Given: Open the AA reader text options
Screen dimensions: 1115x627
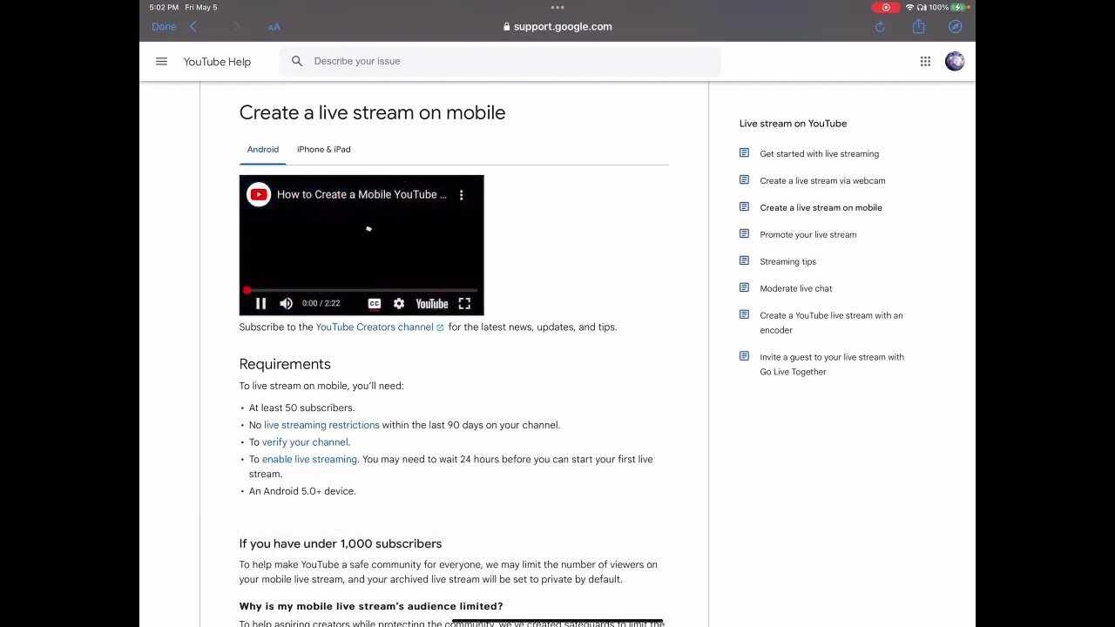Looking at the screenshot, I should tap(274, 27).
